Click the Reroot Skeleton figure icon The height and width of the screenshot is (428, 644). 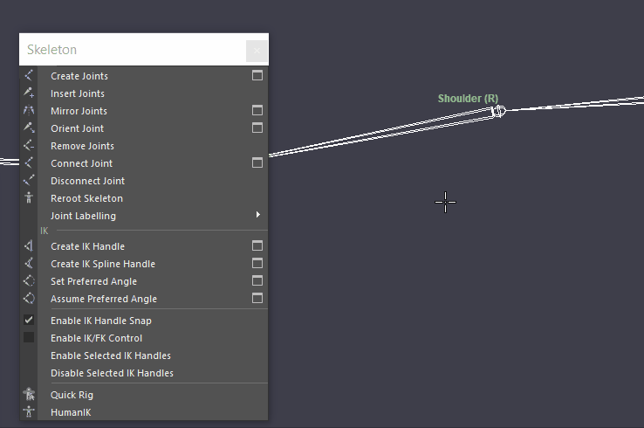[x=28, y=197]
